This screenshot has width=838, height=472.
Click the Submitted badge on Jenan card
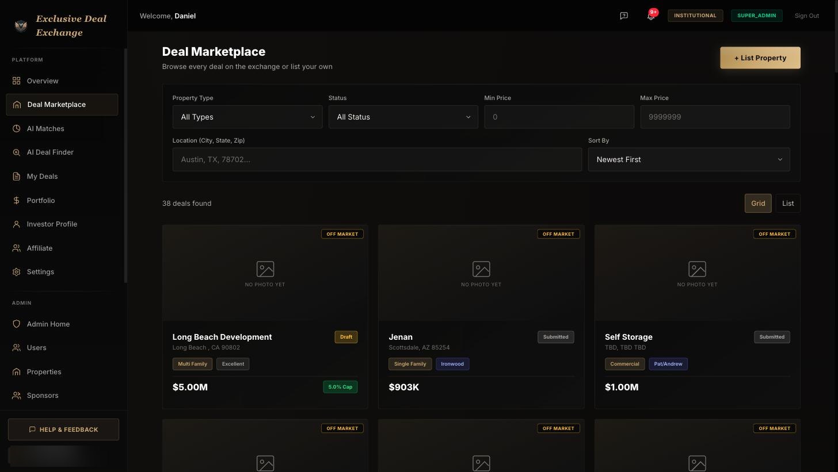pyautogui.click(x=556, y=337)
